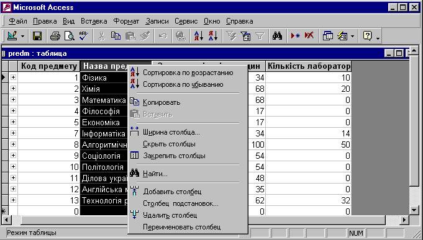Click the toolbar Paste icon
The width and height of the screenshot is (423, 240).
click(130, 36)
